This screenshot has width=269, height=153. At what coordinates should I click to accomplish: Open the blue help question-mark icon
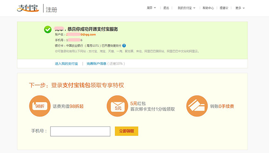coord(124,46)
